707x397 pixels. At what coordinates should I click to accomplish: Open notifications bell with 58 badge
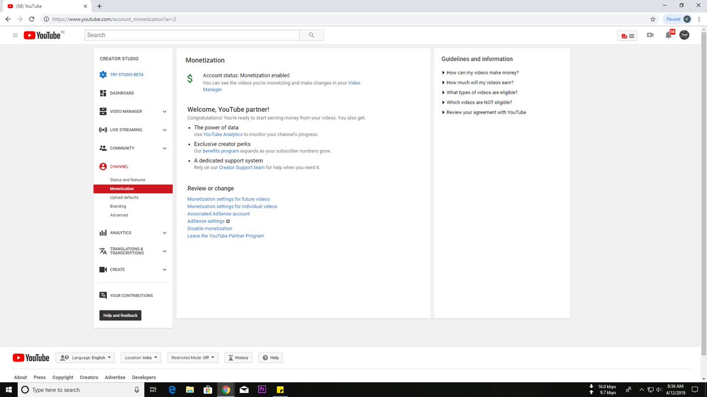tap(668, 35)
